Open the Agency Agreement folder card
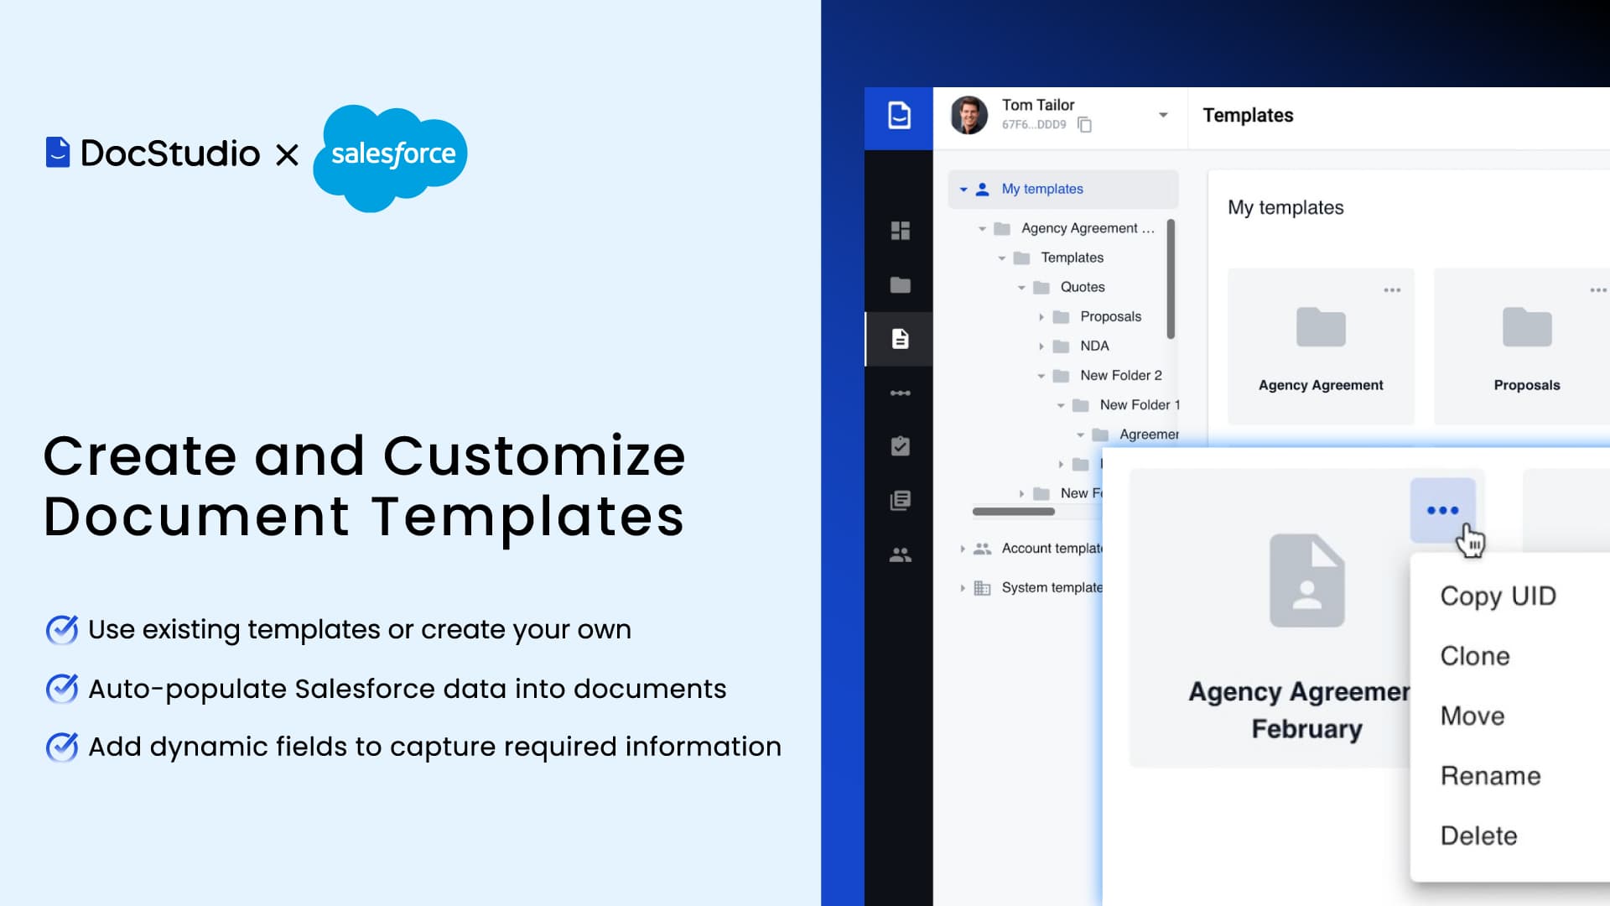1610x906 pixels. [x=1321, y=346]
